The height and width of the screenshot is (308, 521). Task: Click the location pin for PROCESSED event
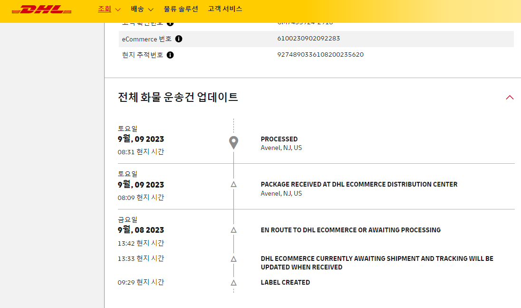[x=233, y=143]
